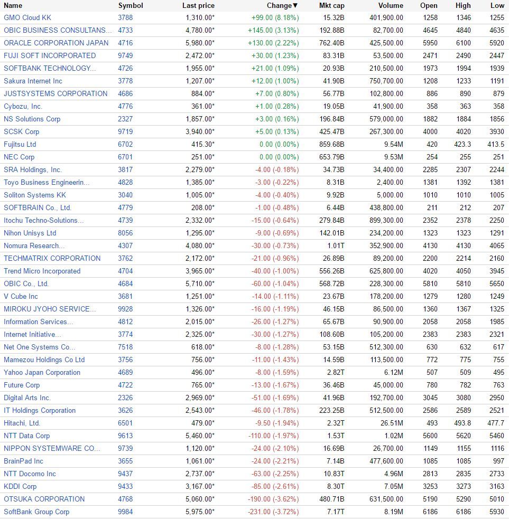Sort by the Volume column header
This screenshot has height=520, width=509.
pyautogui.click(x=391, y=6)
